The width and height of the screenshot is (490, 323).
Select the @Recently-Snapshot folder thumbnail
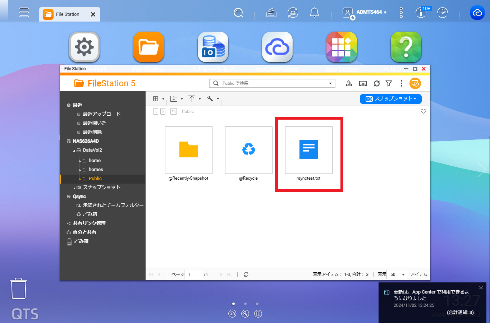(x=189, y=150)
